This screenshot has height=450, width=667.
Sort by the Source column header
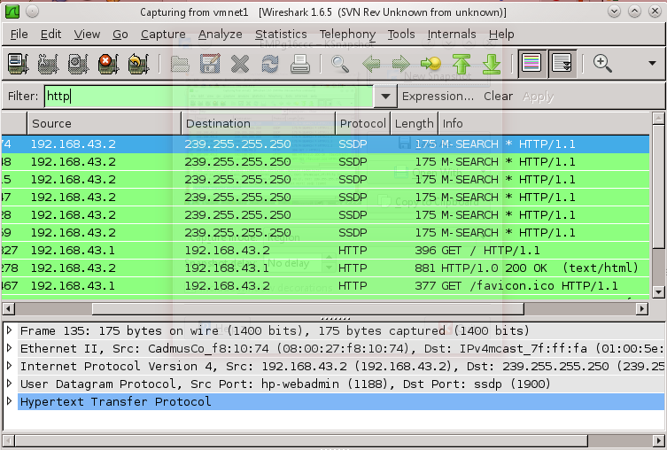tap(105, 123)
